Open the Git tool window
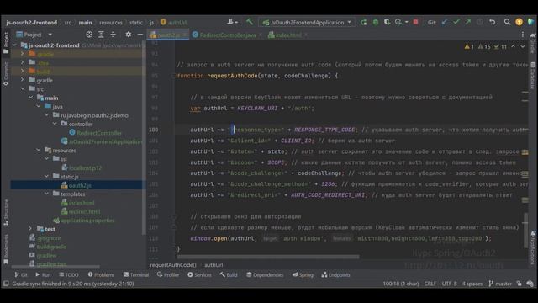Screen dimensions: 538x303 click(x=21, y=275)
